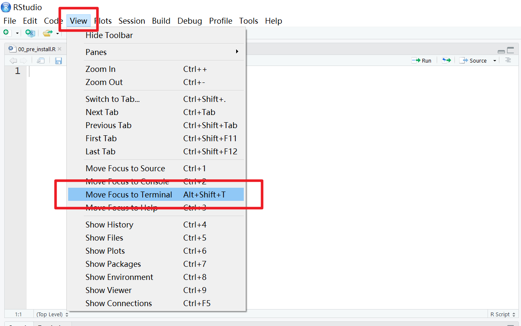Click the back navigation arrow in editor
The width and height of the screenshot is (521, 326).
tap(13, 61)
